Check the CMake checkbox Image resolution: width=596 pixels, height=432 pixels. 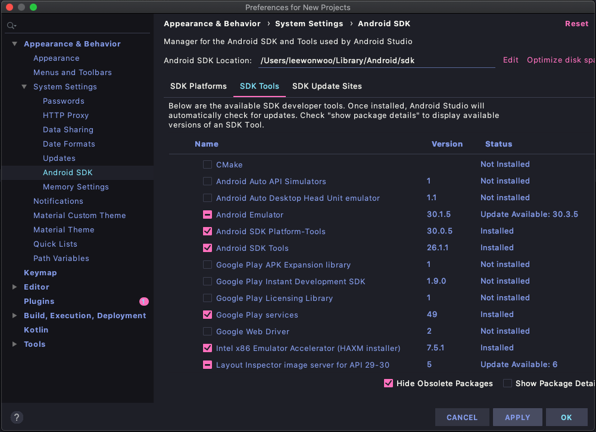coord(207,164)
